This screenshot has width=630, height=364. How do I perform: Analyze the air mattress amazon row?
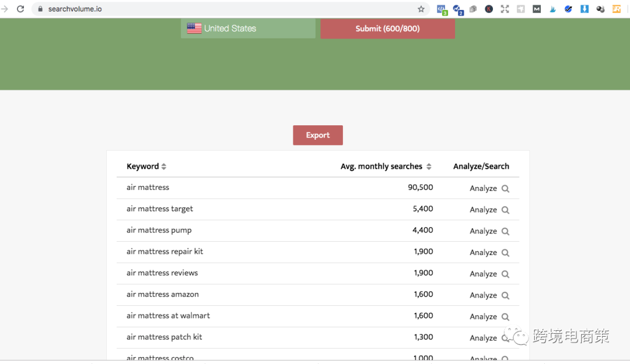483,295
